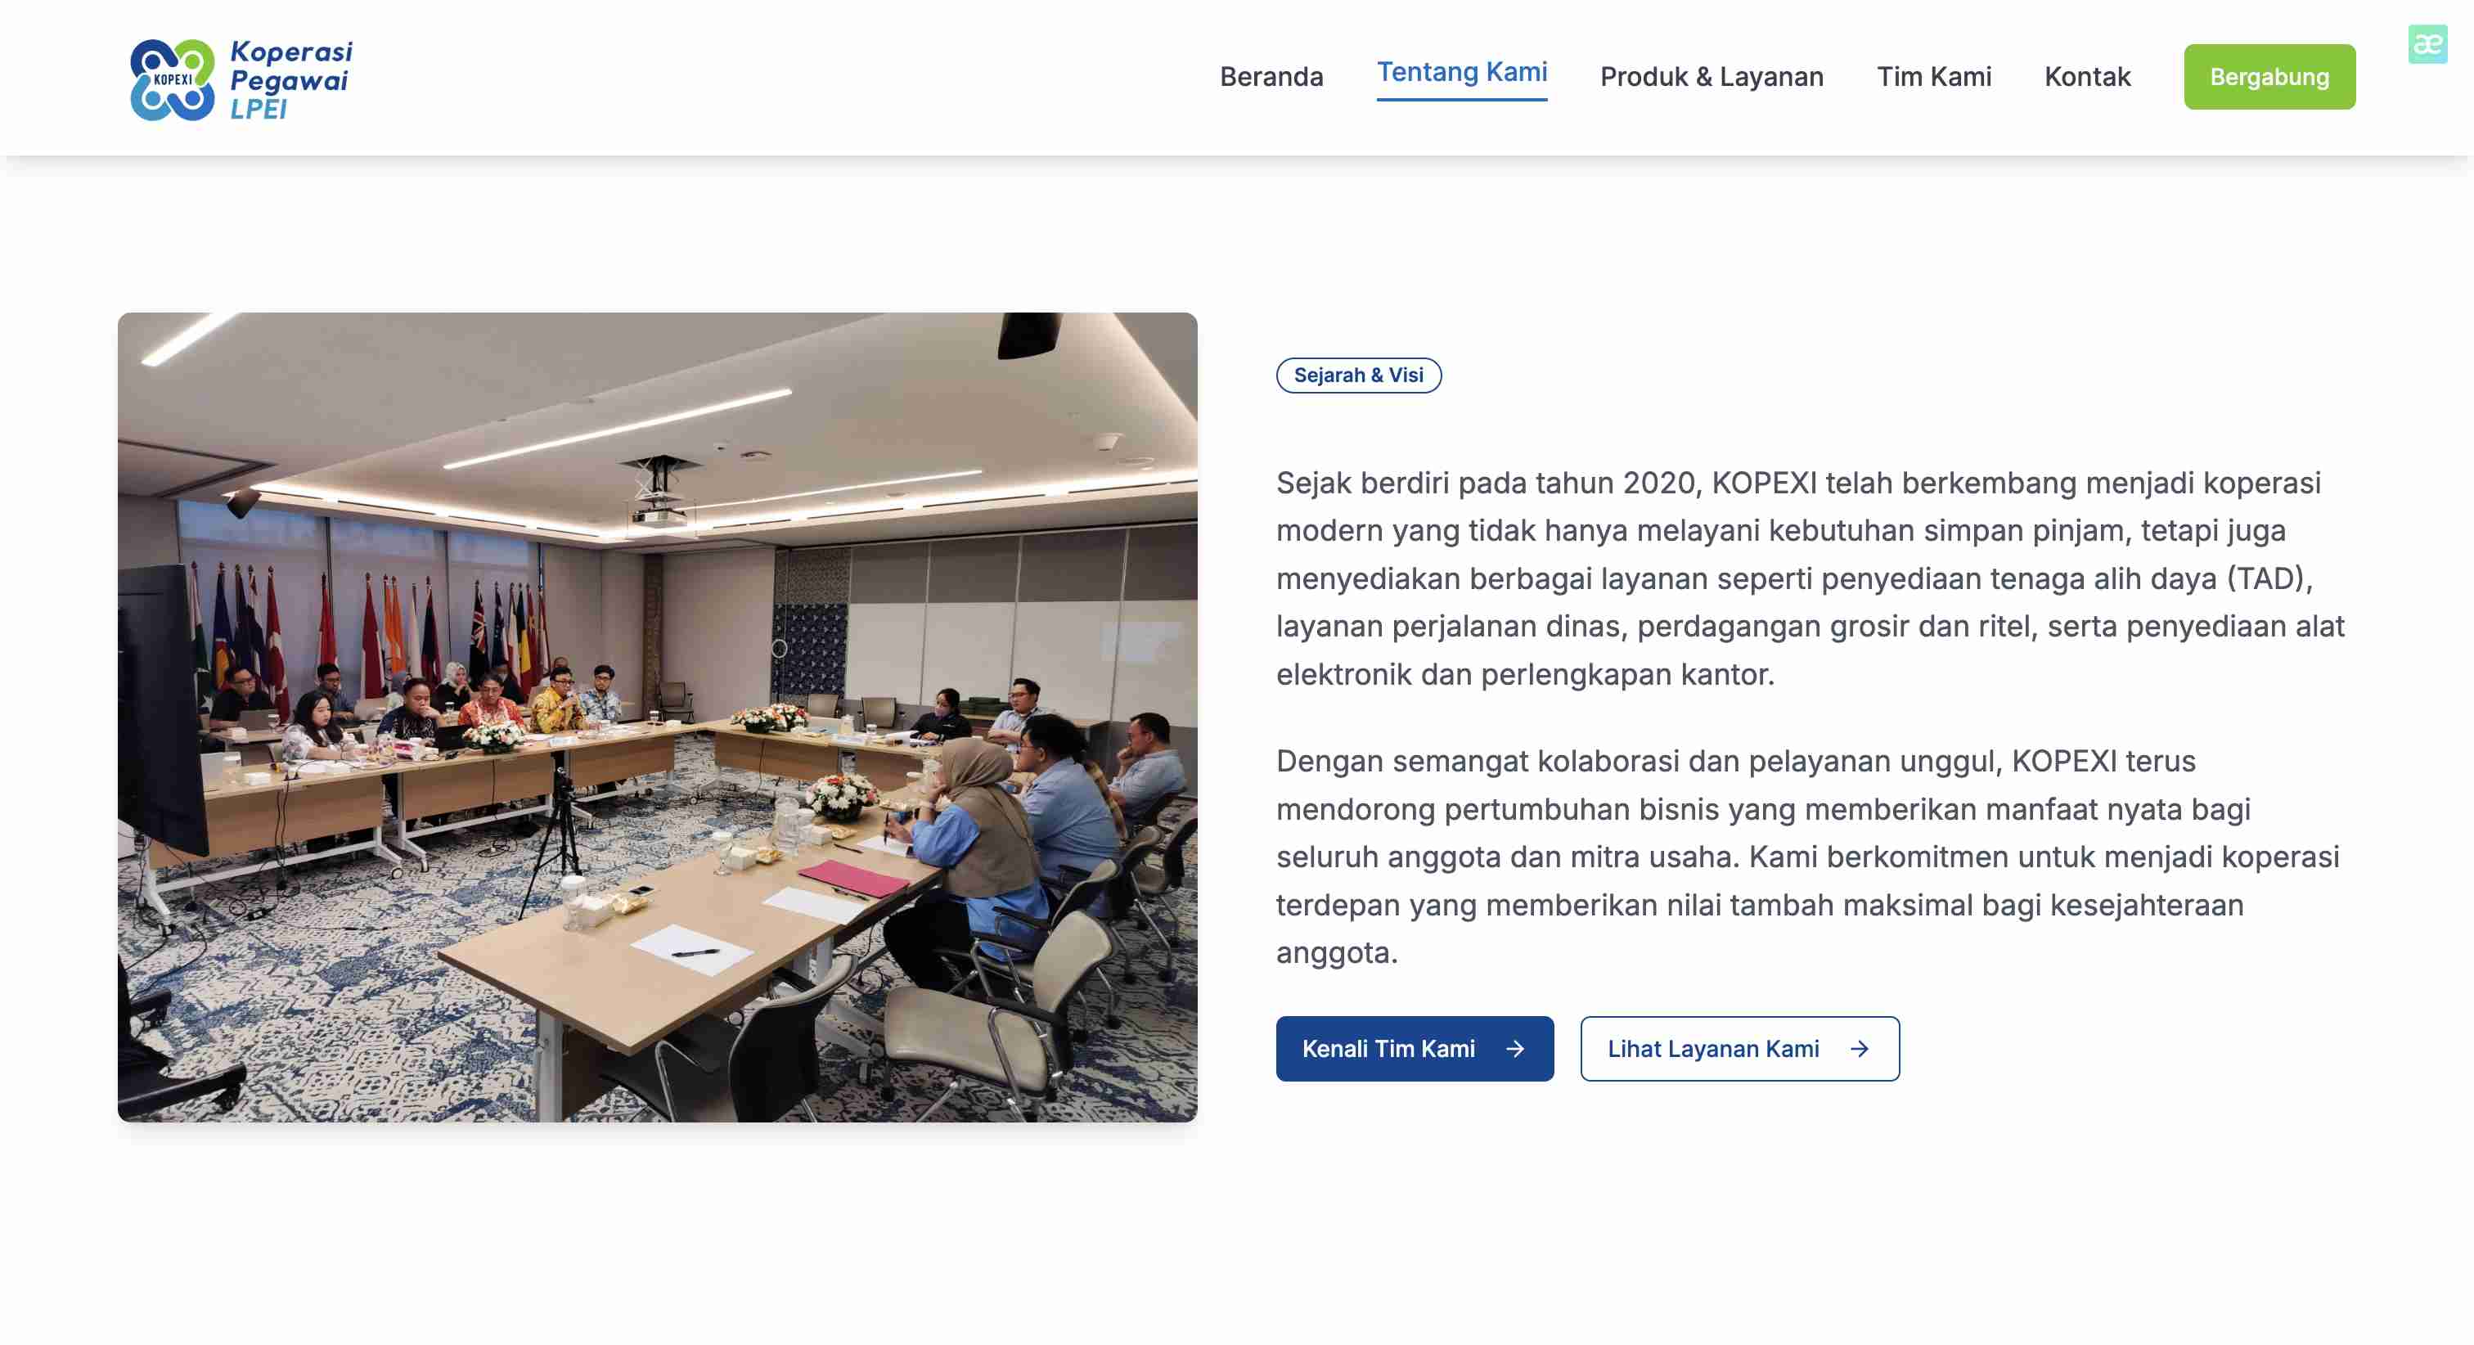Click the blue underline beneath Tentang Kami
The height and width of the screenshot is (1345, 2474).
click(x=1462, y=99)
